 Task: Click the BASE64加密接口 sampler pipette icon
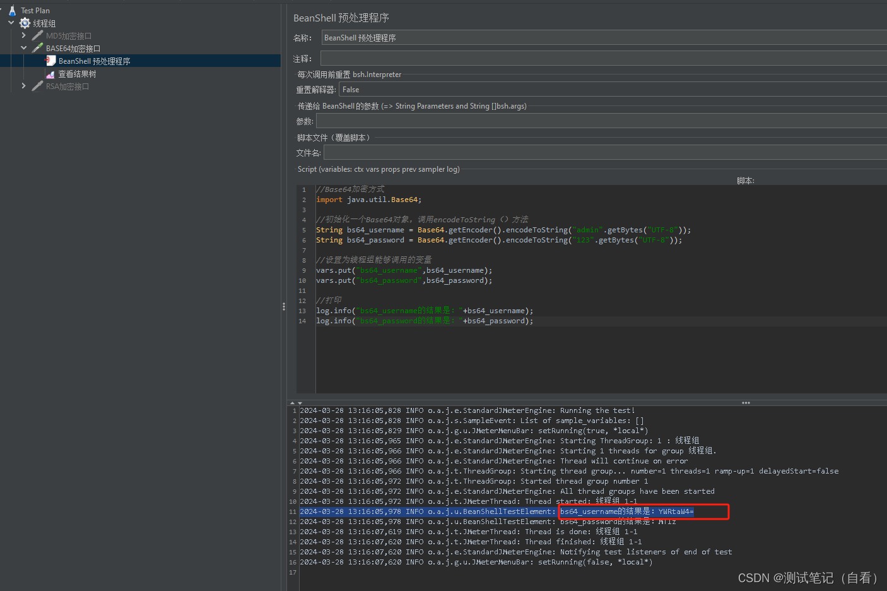(37, 49)
